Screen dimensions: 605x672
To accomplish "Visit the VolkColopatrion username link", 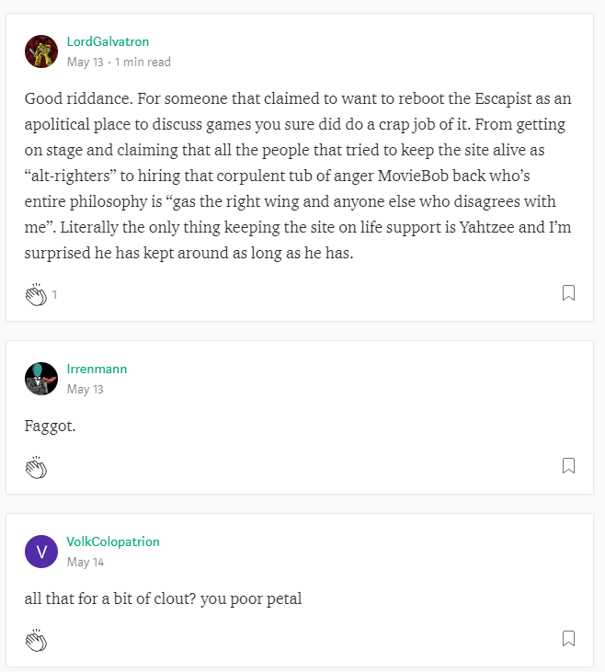I will (113, 541).
